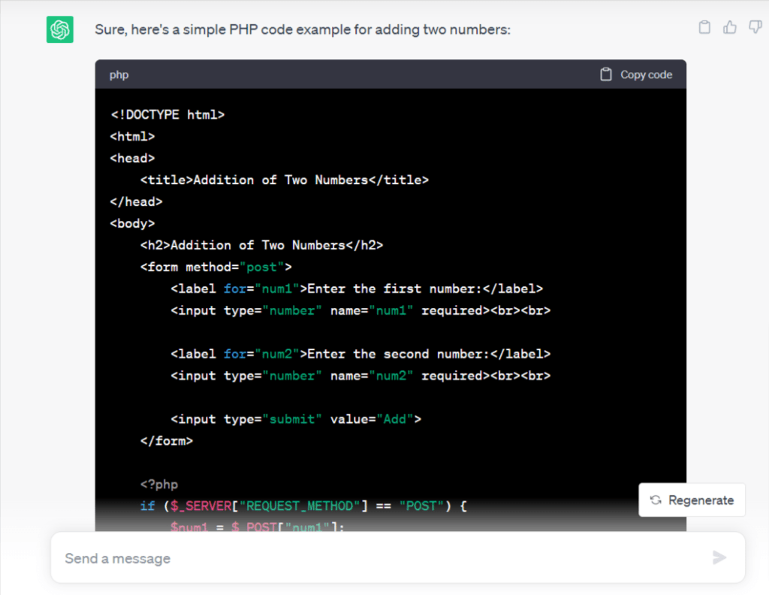
Task: Click the "Enter the first number" label line
Action: [x=356, y=289]
